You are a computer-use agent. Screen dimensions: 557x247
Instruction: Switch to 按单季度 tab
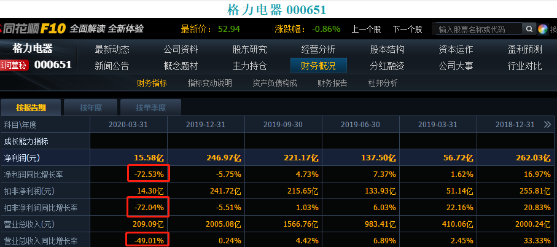(150, 108)
